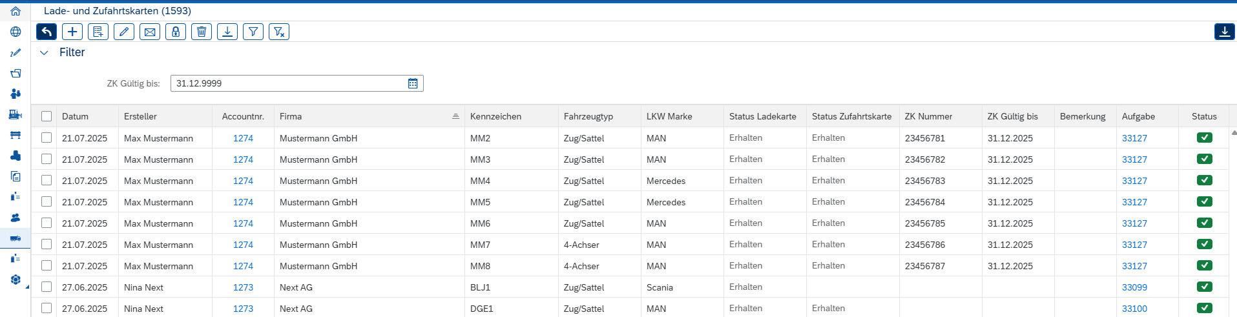Open Accountnr. link 1273 for BLJ1 row

click(x=243, y=287)
